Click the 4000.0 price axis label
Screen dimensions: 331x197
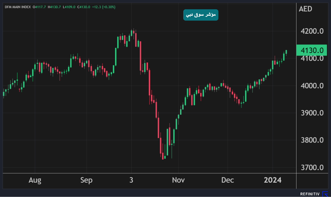312,86
